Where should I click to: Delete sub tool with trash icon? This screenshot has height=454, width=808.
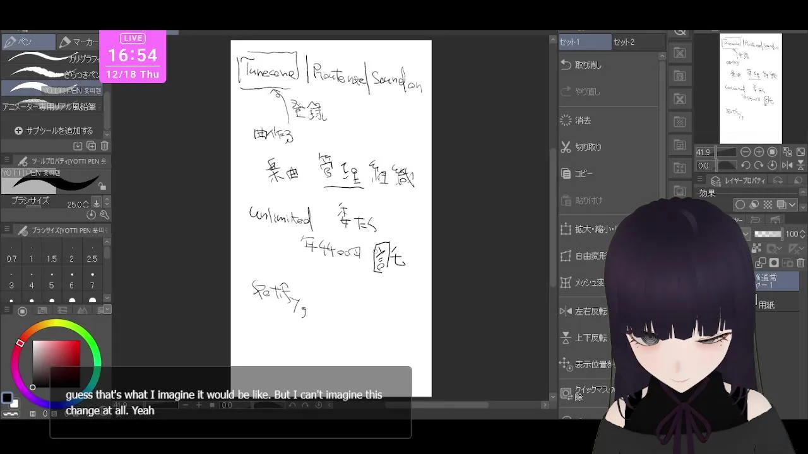[x=105, y=146]
